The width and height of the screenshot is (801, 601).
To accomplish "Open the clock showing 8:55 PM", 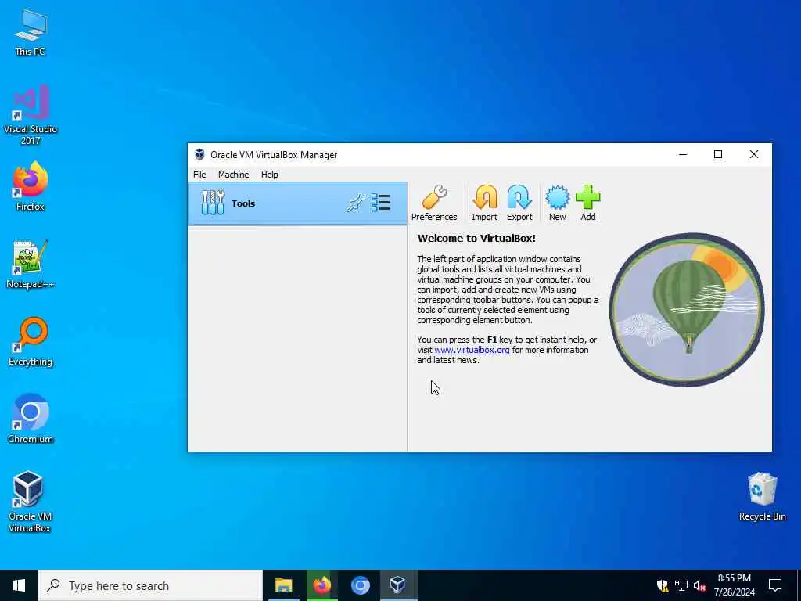I will point(734,585).
